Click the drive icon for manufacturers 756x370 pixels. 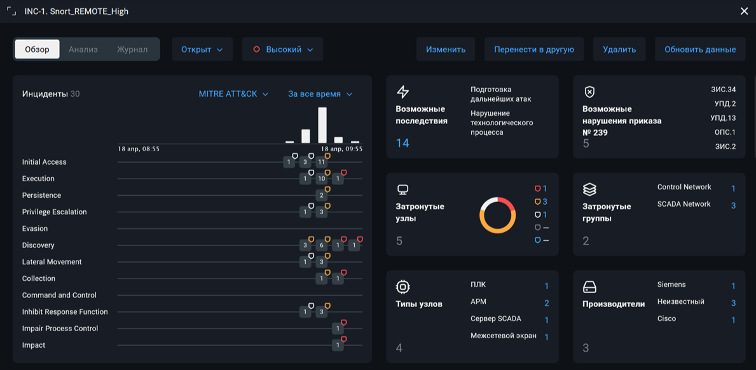point(589,287)
